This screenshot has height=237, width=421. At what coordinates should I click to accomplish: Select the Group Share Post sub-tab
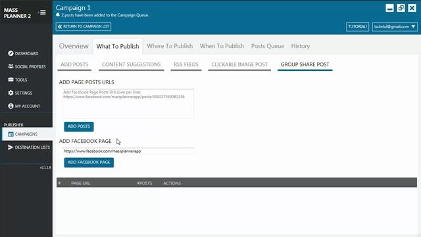coord(305,65)
